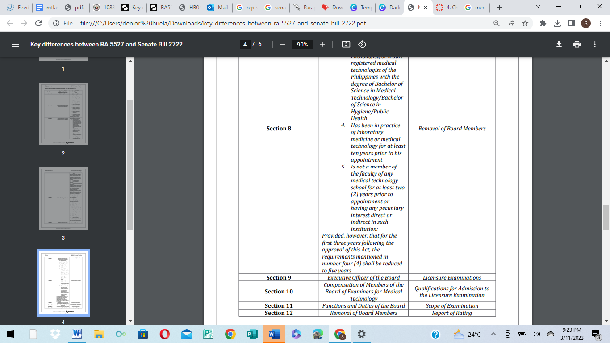Image resolution: width=610 pixels, height=343 pixels.
Task: Click the 'Section 12' cell
Action: 279,313
